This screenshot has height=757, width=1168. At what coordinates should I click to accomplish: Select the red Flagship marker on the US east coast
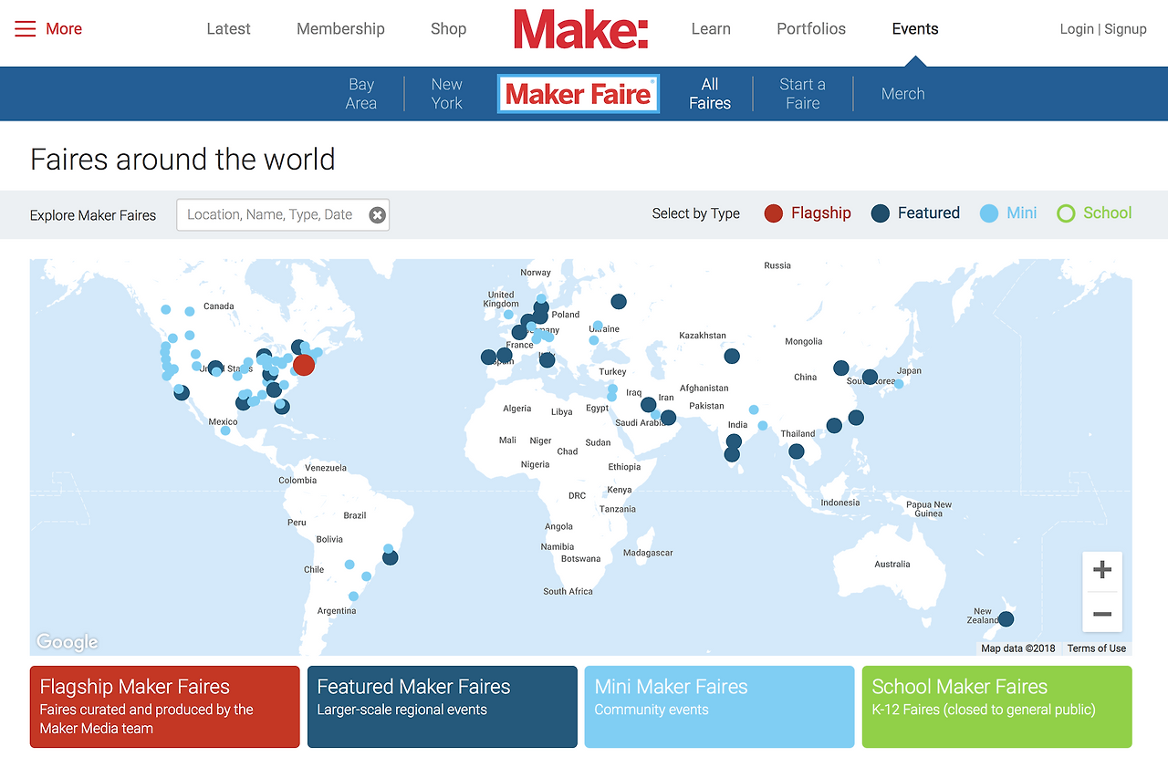pyautogui.click(x=304, y=365)
